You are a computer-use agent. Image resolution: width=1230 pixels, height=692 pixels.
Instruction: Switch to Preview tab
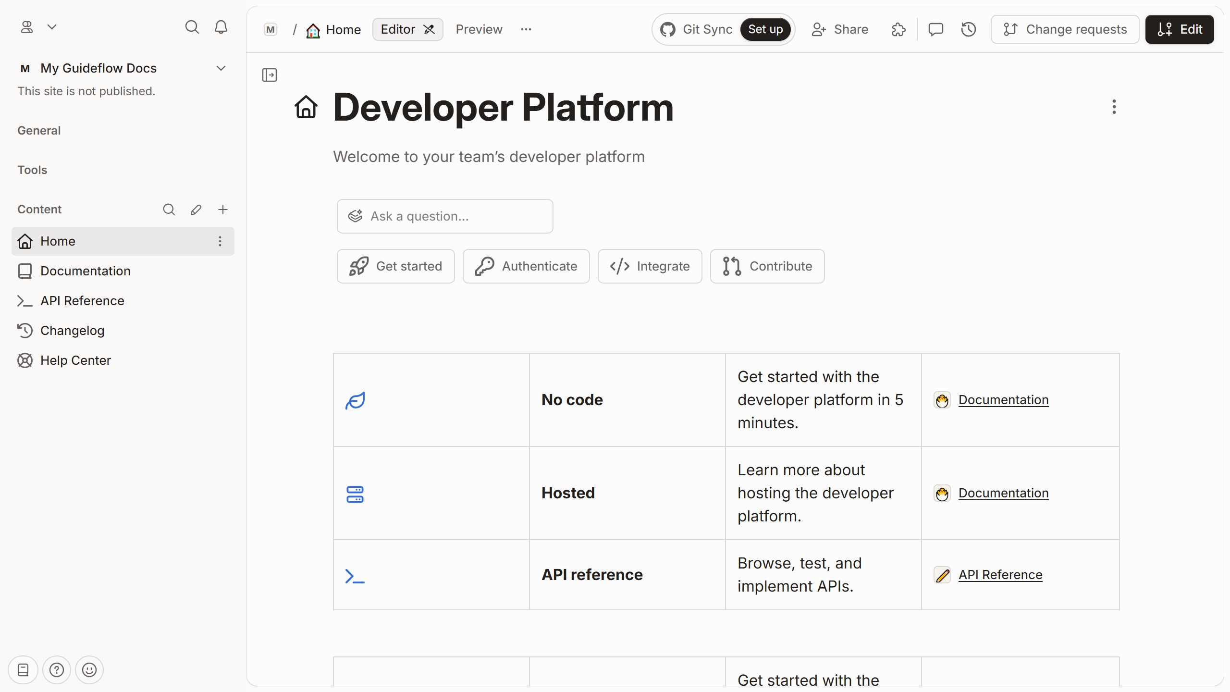[479, 29]
